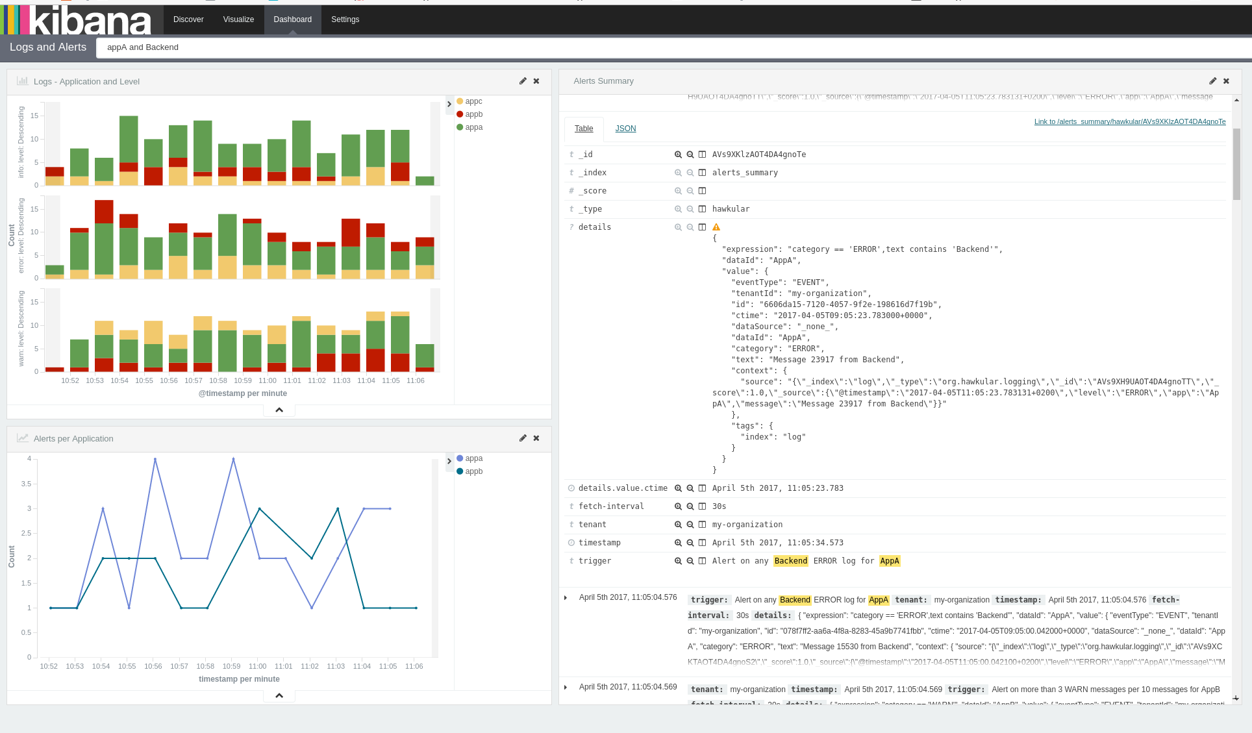Filter for tenant my-organization value

point(678,525)
